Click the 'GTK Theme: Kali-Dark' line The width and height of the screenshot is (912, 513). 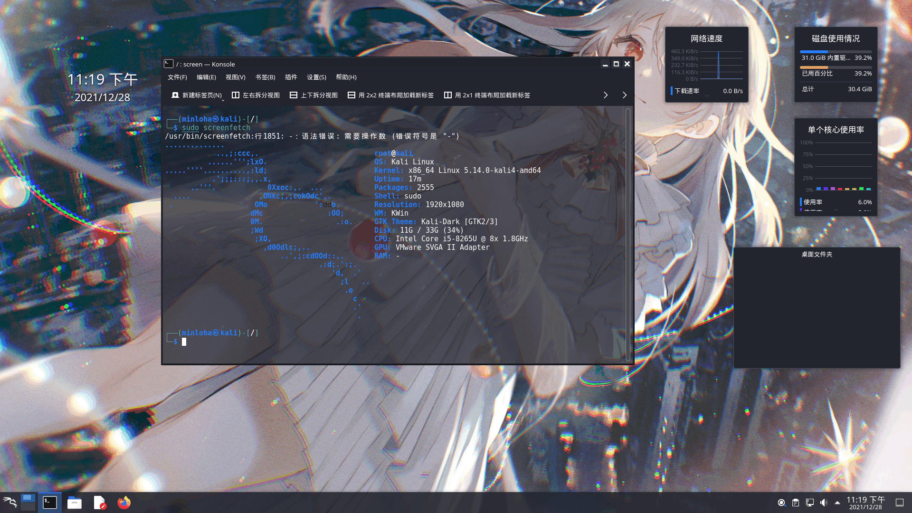(436, 221)
